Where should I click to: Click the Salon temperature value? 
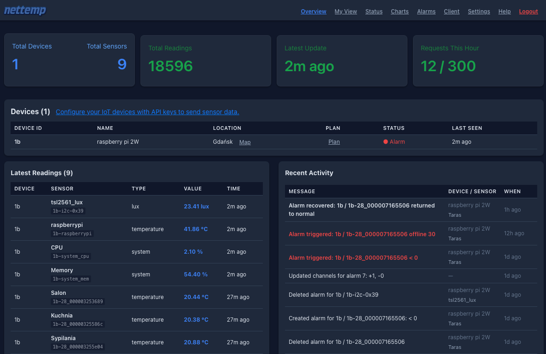(196, 297)
